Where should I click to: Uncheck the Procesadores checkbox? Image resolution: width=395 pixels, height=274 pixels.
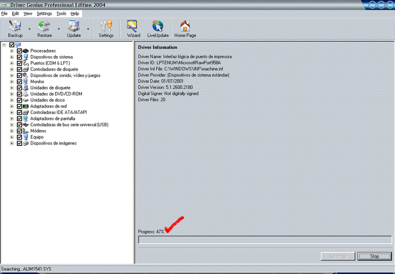(19, 51)
